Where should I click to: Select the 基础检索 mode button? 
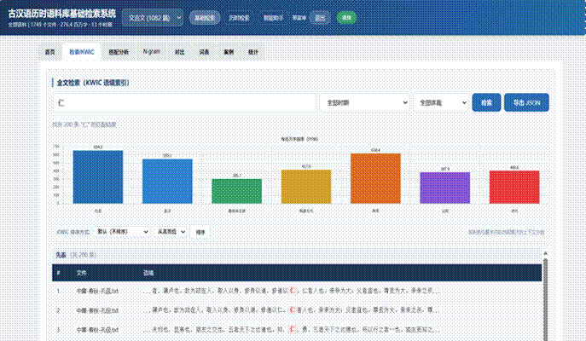[x=205, y=18]
